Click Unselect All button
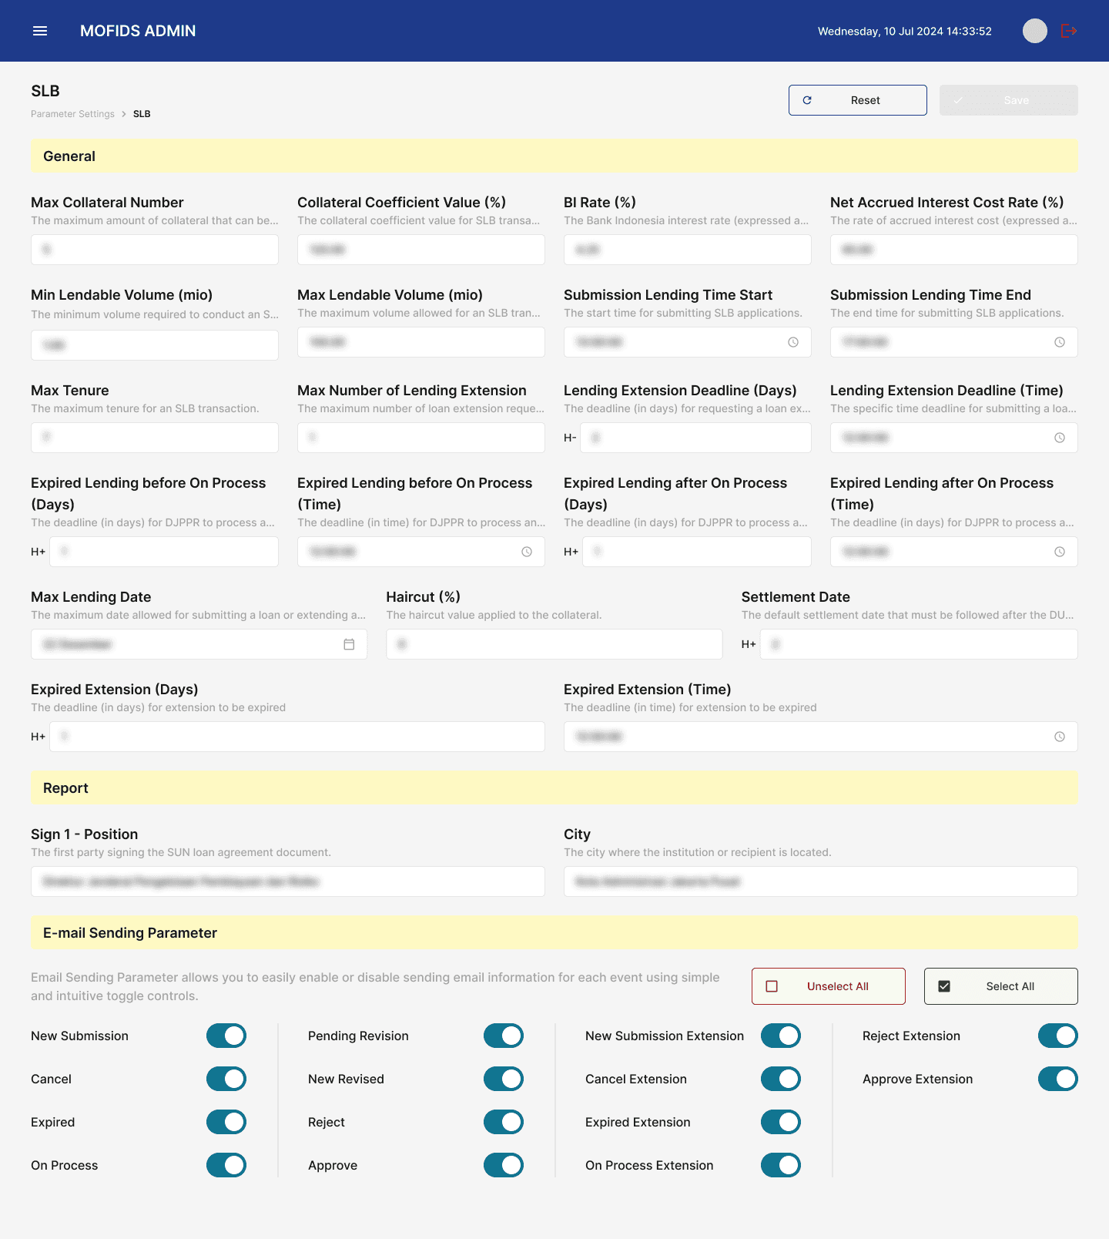Screen dimensions: 1109x1239 coord(829,986)
